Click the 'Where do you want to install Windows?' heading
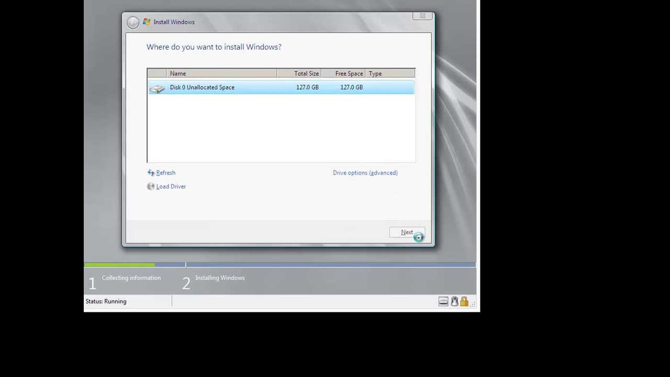 [x=214, y=47]
